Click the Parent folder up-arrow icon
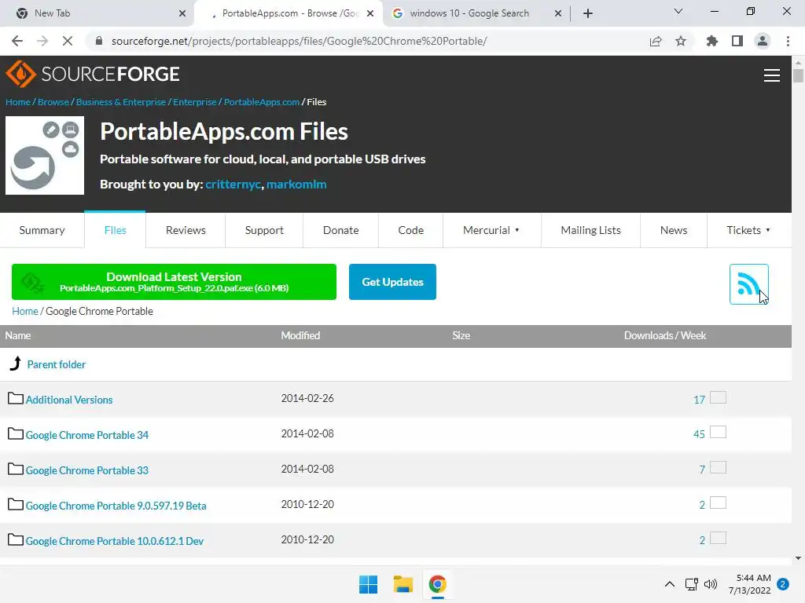The width and height of the screenshot is (805, 603). click(16, 364)
